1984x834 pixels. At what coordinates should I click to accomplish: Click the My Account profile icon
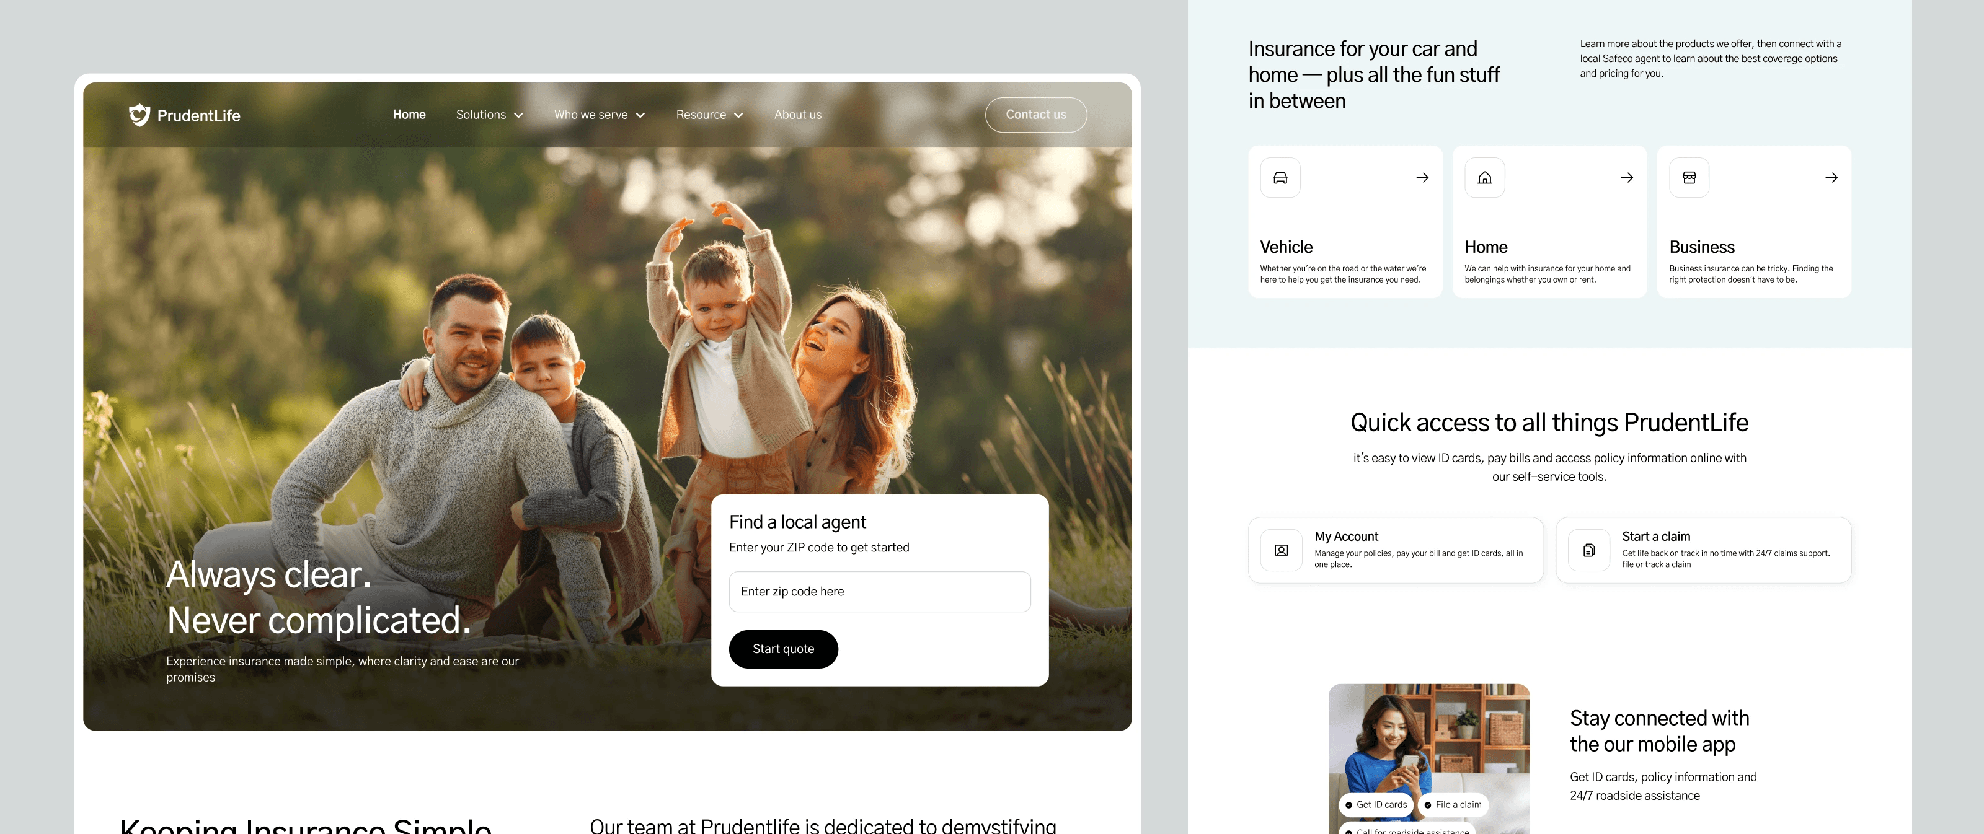1281,550
